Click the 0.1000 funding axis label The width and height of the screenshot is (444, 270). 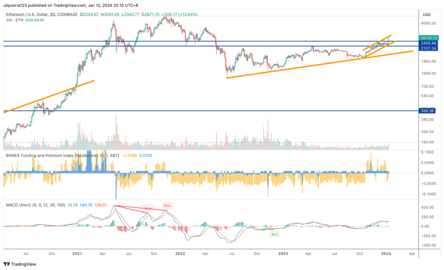click(x=427, y=152)
